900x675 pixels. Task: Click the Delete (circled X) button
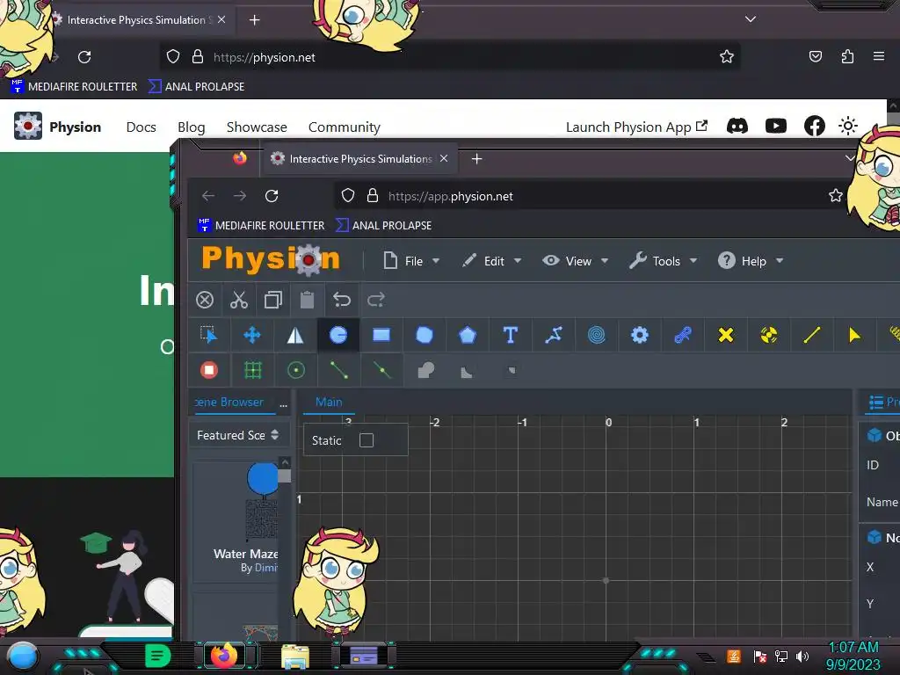pyautogui.click(x=204, y=300)
